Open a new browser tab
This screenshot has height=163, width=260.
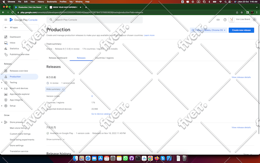tap(86, 7)
